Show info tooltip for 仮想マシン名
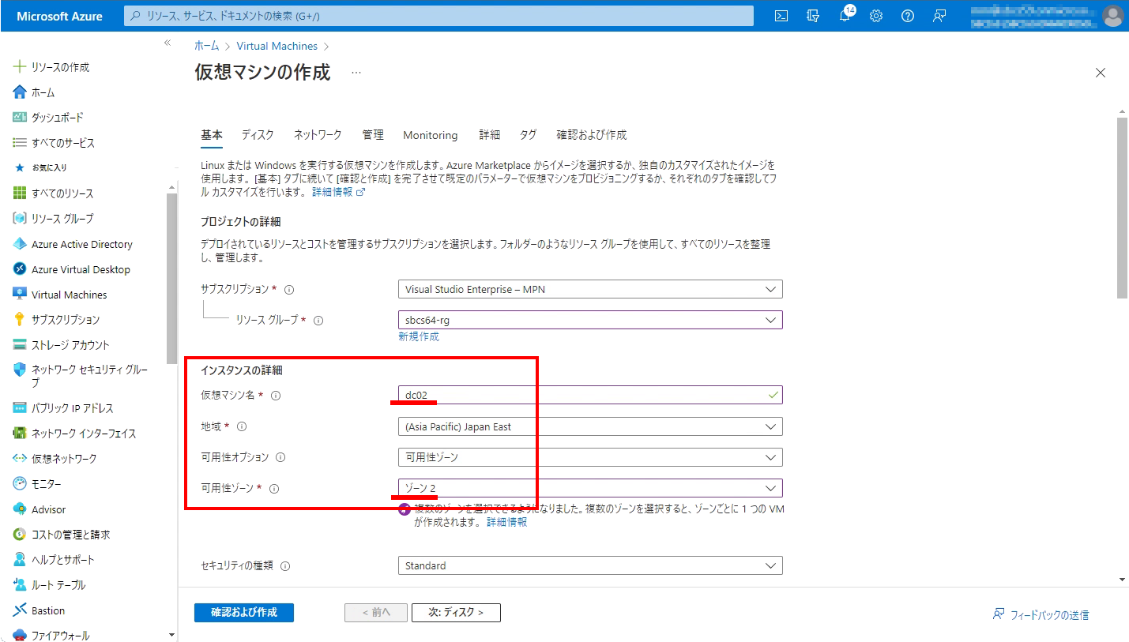The height and width of the screenshot is (642, 1129). 276,396
